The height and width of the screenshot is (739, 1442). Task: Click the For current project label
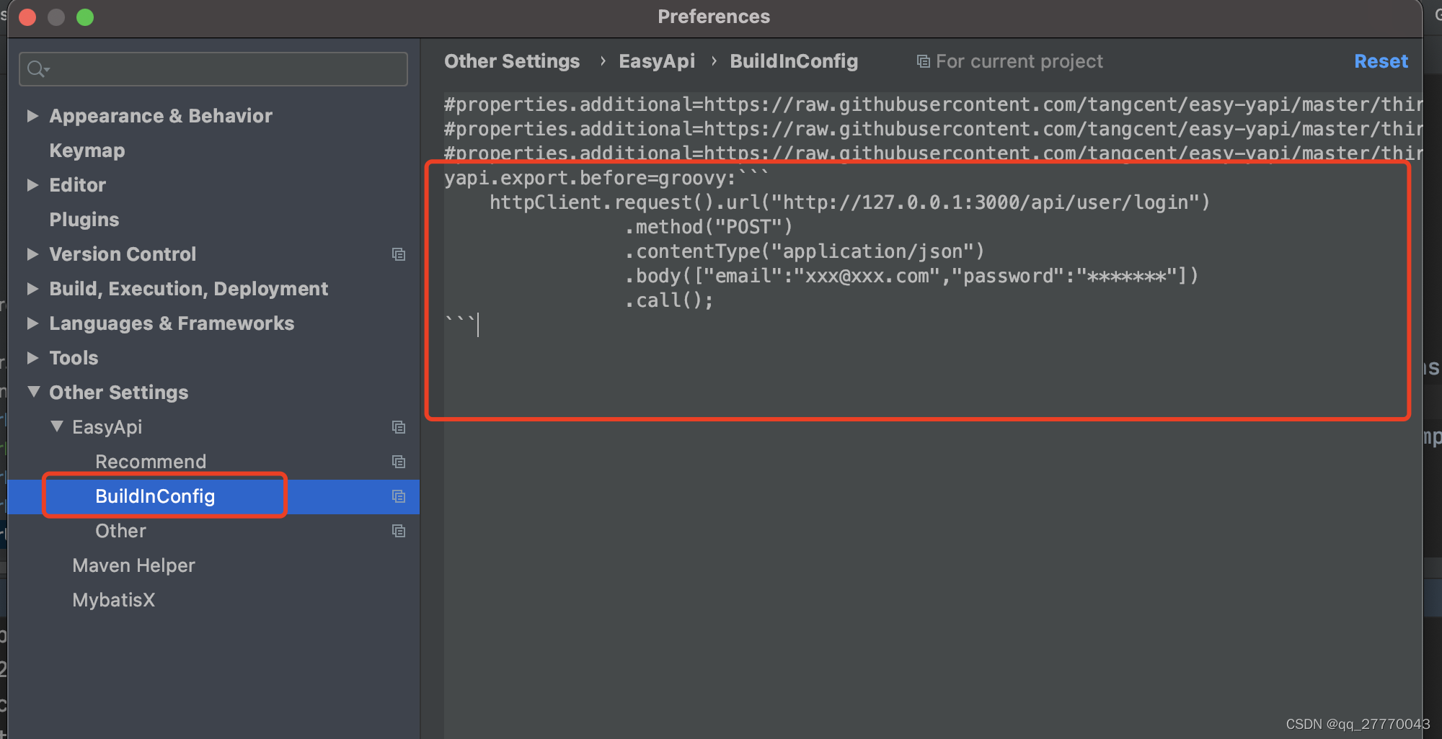click(x=1019, y=62)
